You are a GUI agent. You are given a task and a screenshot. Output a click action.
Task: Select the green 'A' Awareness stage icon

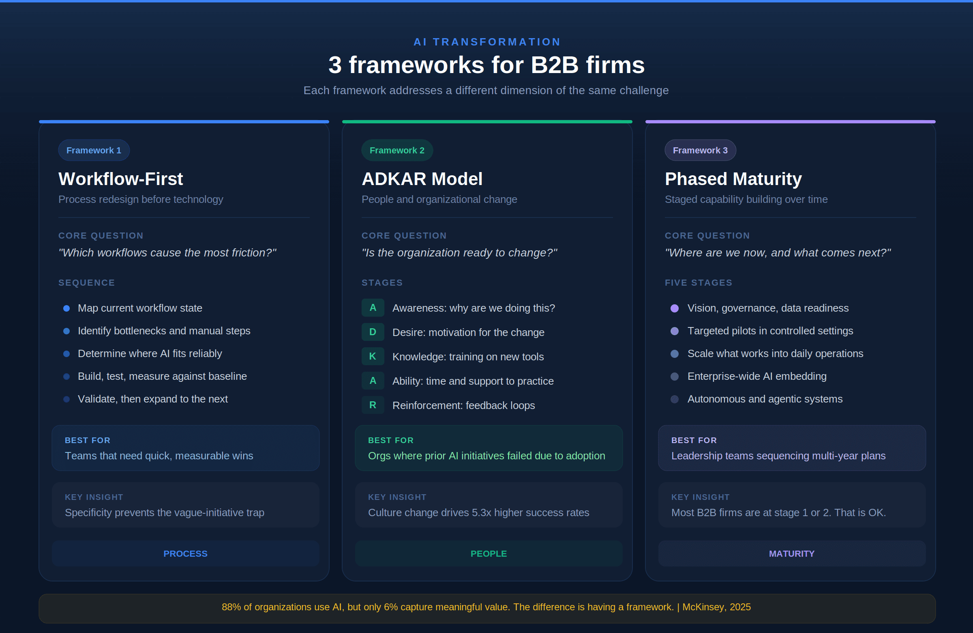373,308
